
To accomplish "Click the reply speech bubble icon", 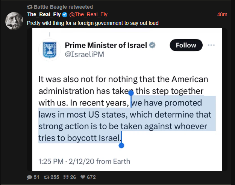I will 30,177.
